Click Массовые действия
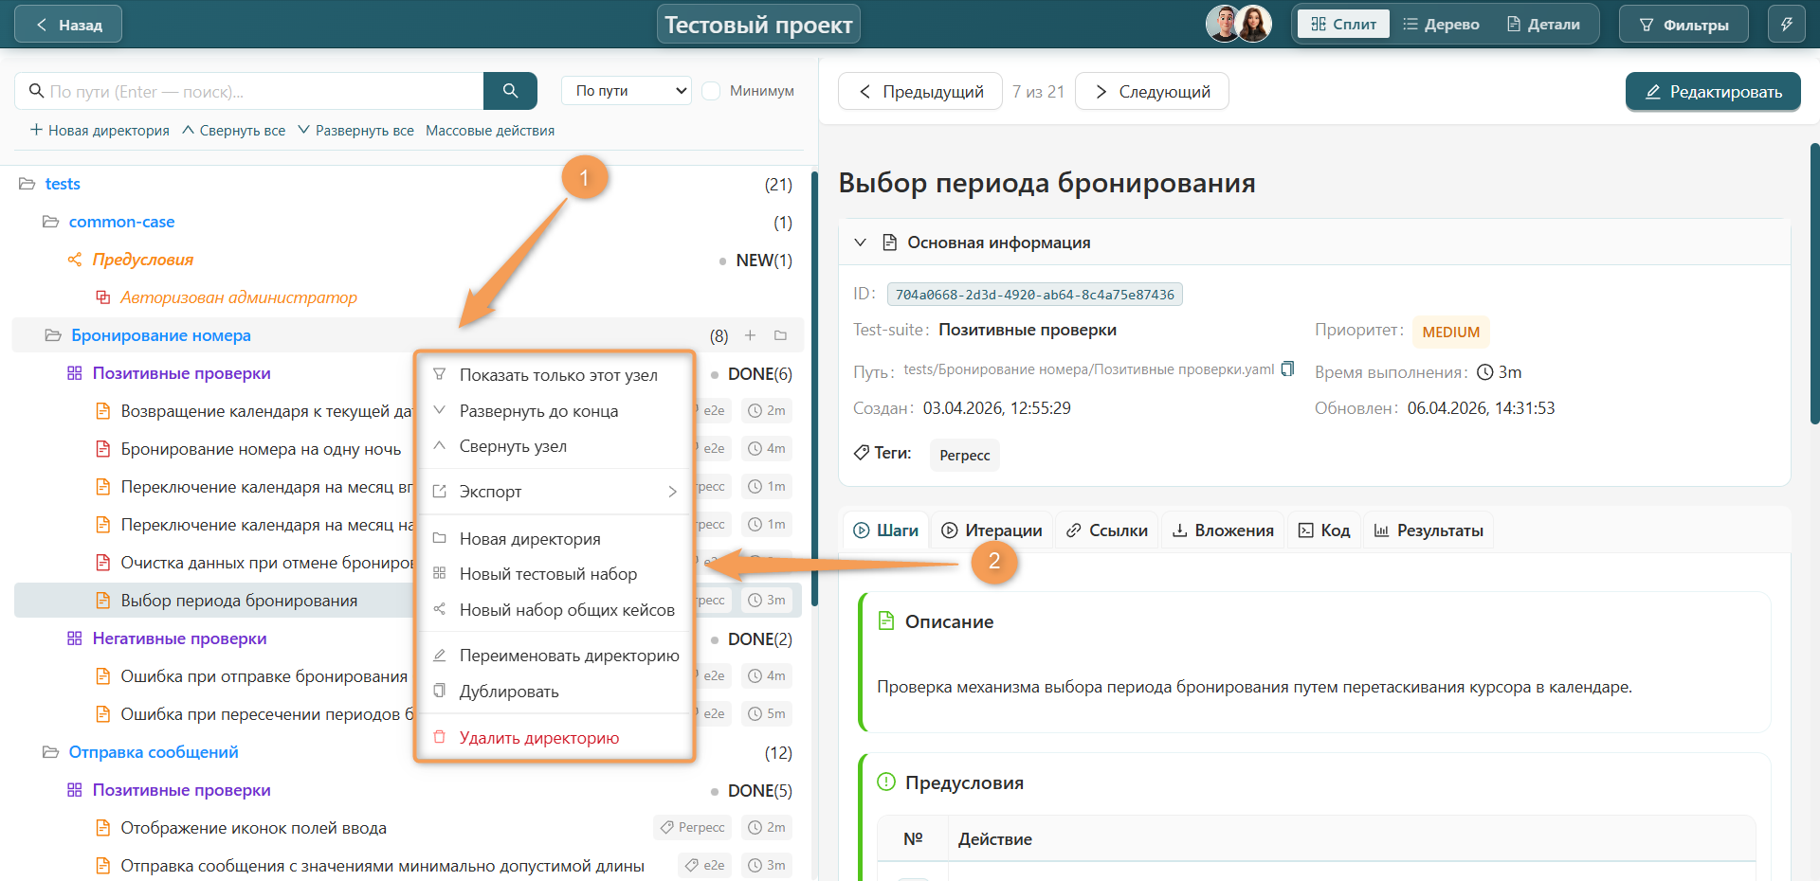 coord(490,131)
